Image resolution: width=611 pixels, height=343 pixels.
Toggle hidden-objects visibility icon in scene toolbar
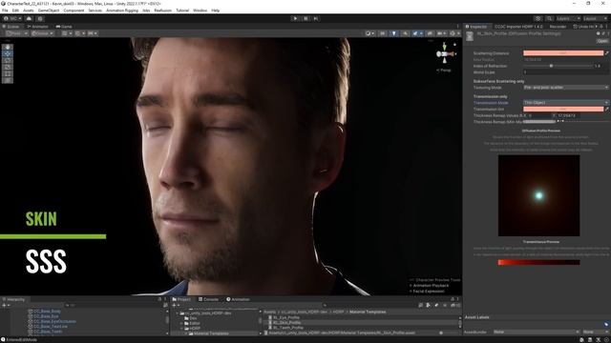click(x=430, y=33)
